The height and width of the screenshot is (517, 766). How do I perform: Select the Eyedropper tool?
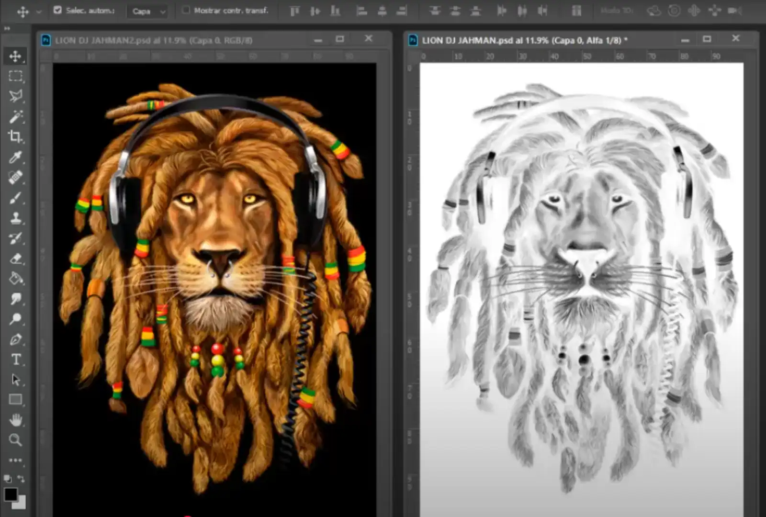(15, 157)
